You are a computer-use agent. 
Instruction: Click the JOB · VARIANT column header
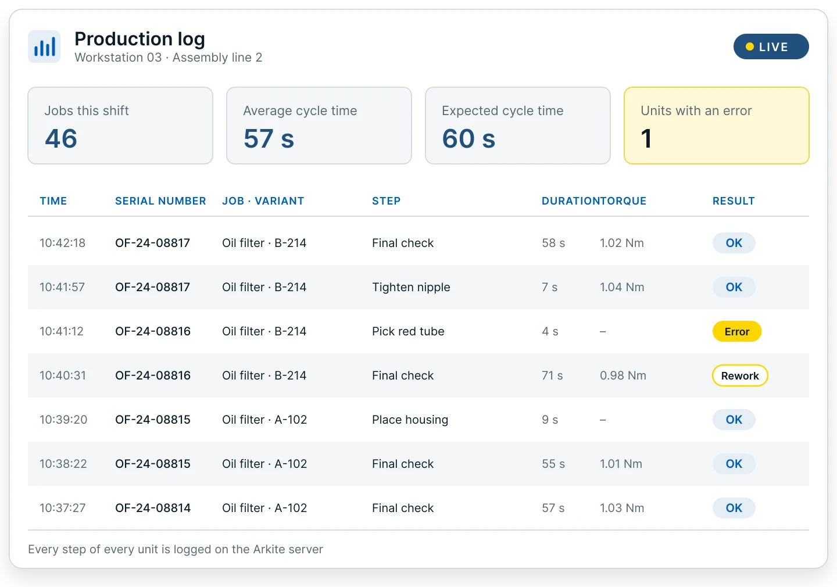[x=263, y=201]
